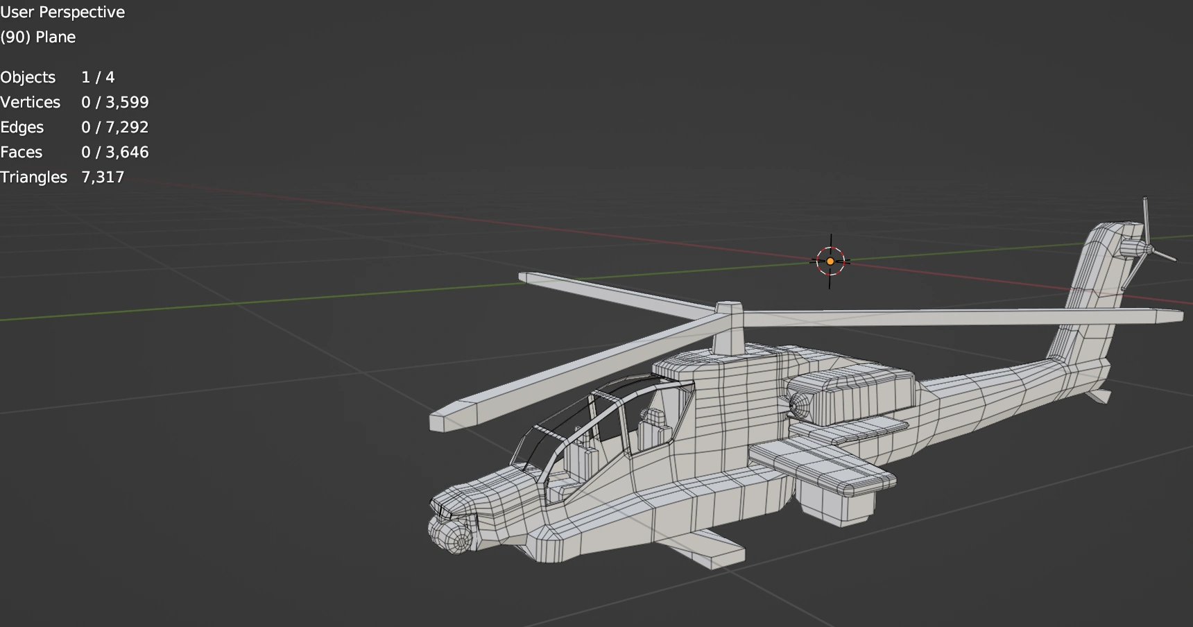Click the Objects 1 / 4 statistics line
This screenshot has width=1193, height=627.
[x=58, y=77]
